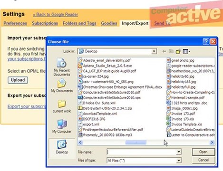Select the google-reader-subscriptions file
Viewport: 223px width, 171px height.
191,66
